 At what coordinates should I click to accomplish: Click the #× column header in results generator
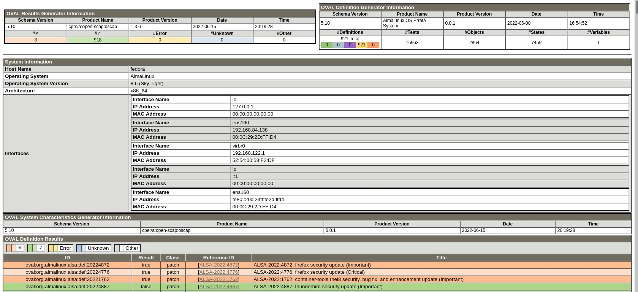pyautogui.click(x=36, y=33)
